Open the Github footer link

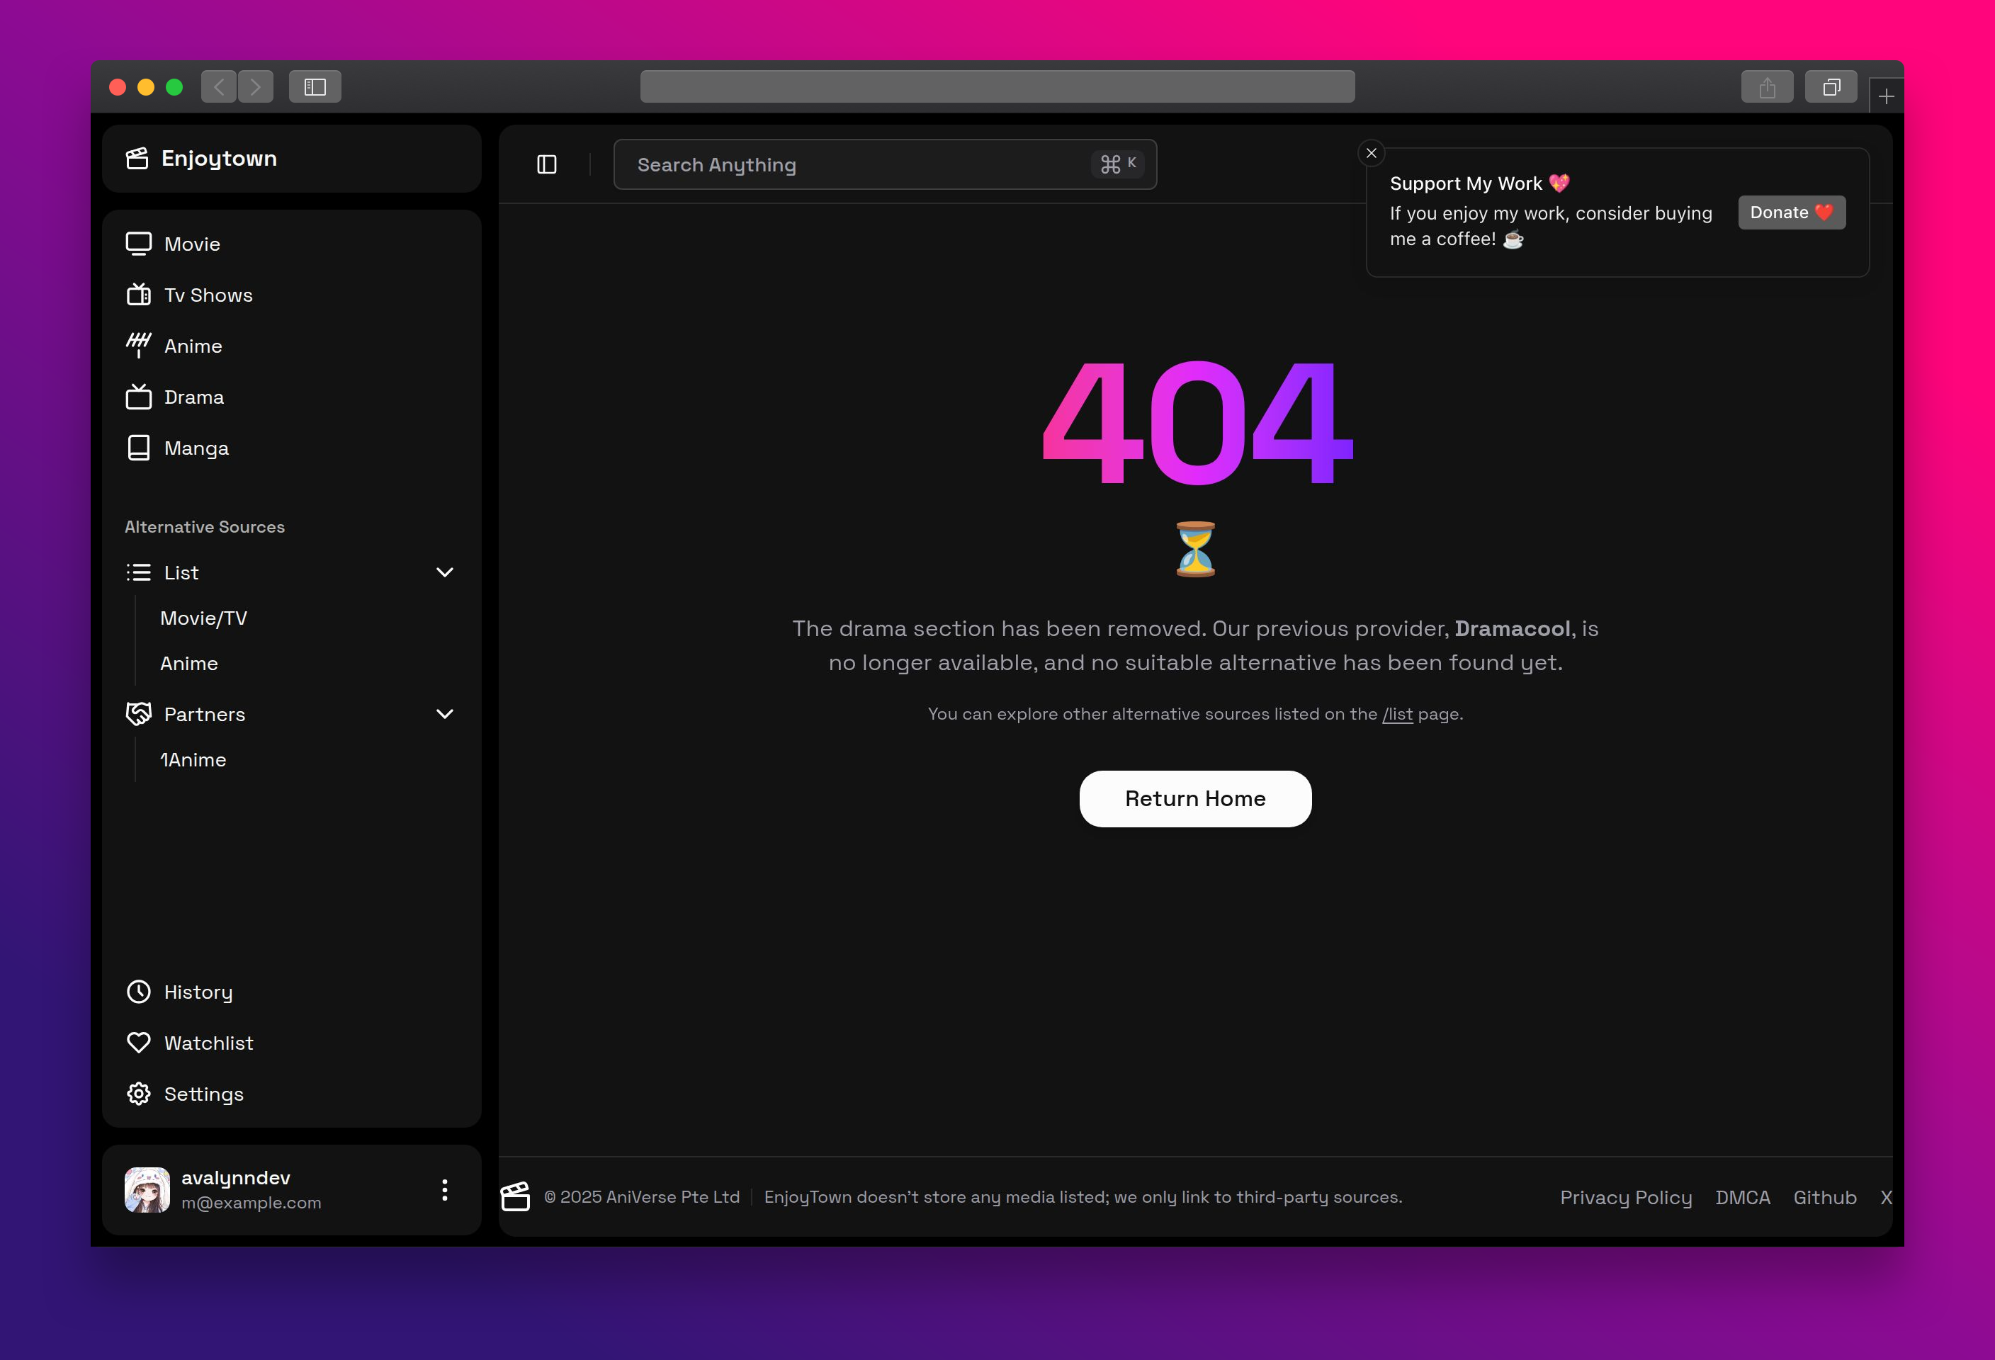point(1825,1198)
